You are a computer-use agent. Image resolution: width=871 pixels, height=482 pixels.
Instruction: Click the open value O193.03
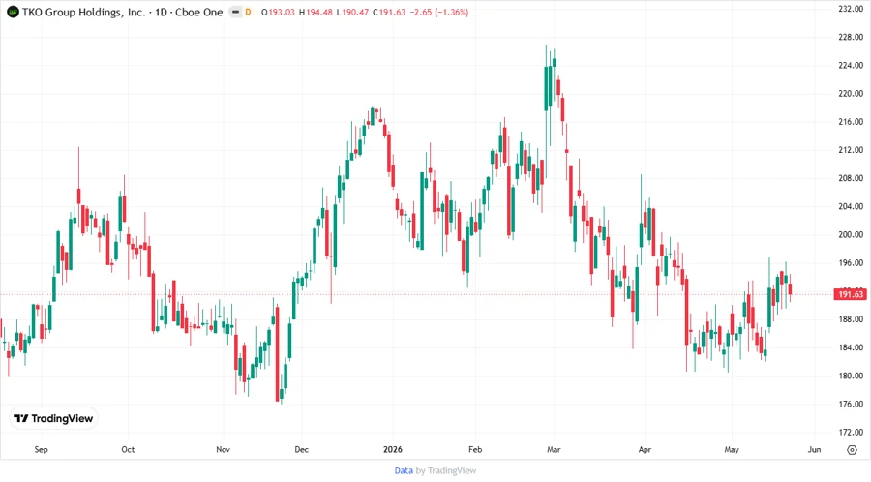click(x=278, y=12)
